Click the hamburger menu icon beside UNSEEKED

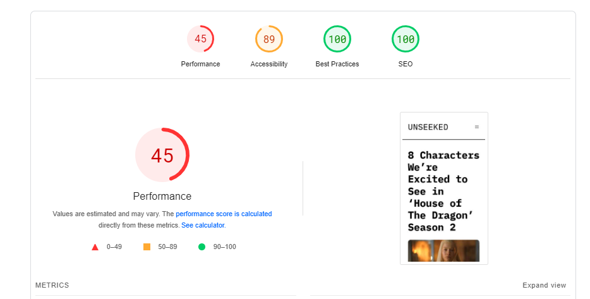[477, 127]
